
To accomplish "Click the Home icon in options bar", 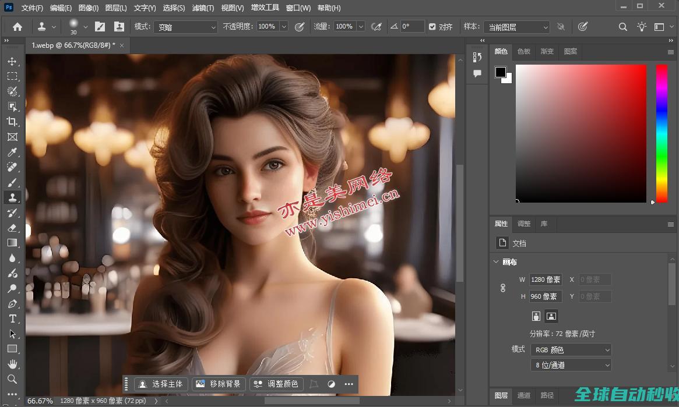I will click(x=17, y=27).
